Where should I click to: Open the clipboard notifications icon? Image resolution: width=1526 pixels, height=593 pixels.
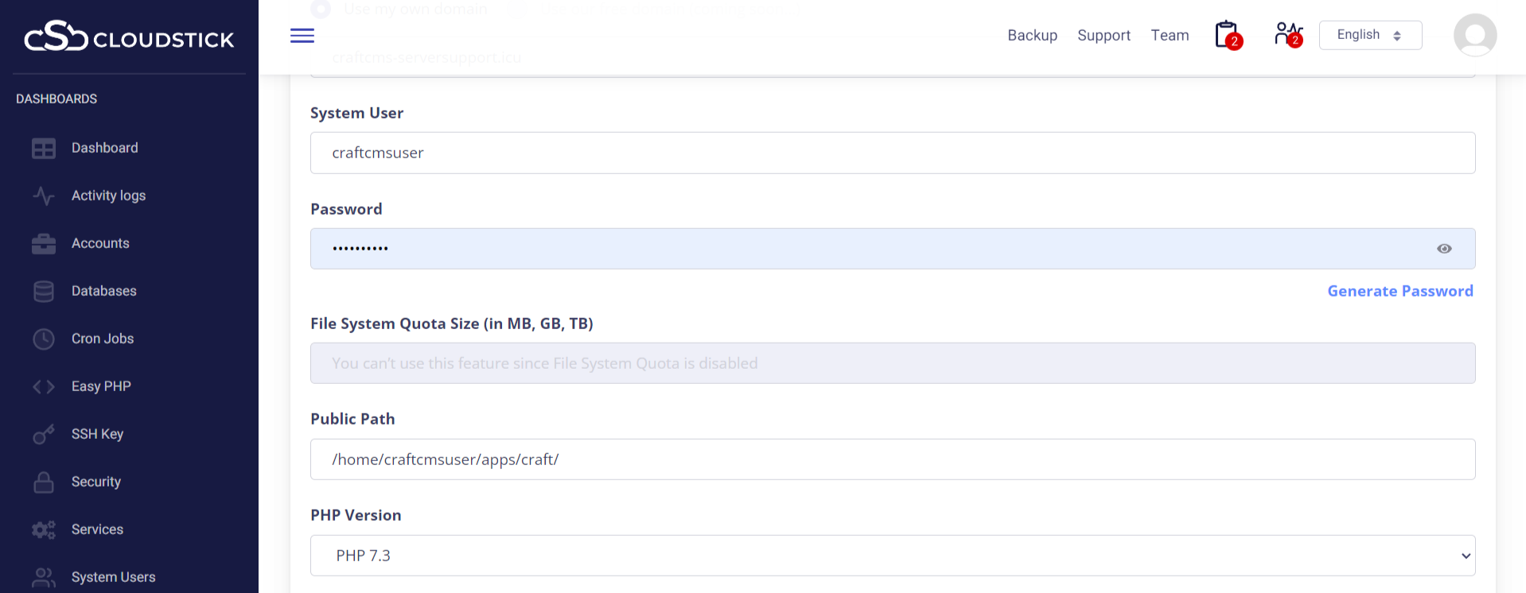pos(1227,35)
